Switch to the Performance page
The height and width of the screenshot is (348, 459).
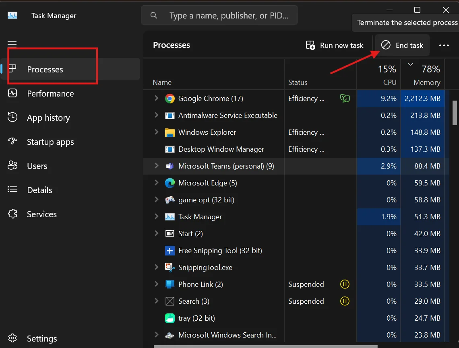click(70, 93)
